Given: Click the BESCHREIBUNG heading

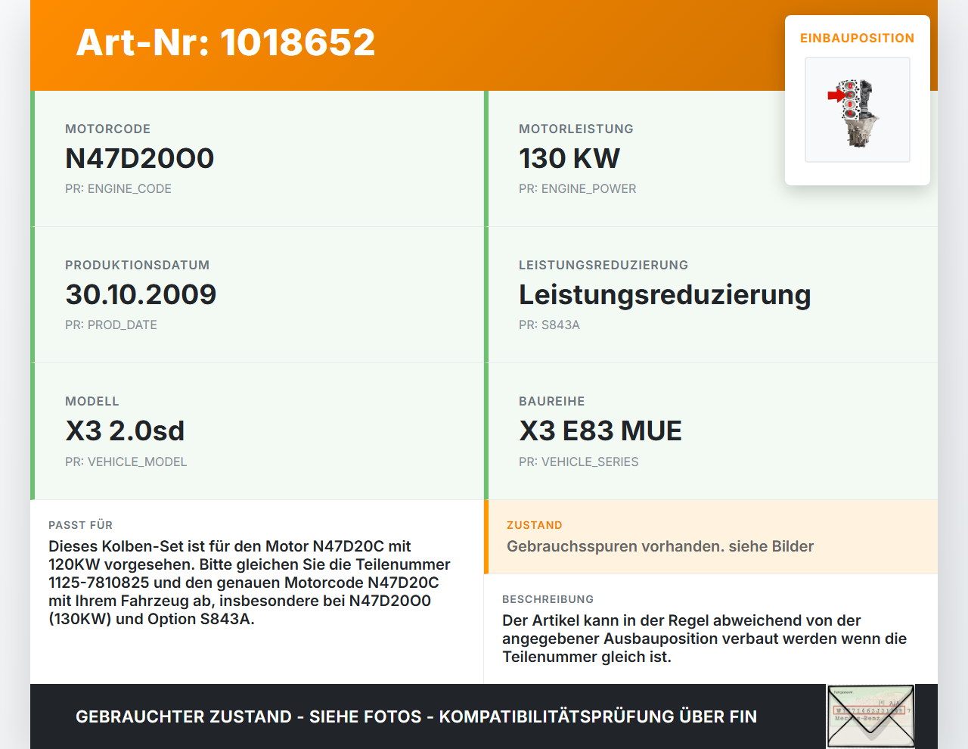Looking at the screenshot, I should 548,599.
